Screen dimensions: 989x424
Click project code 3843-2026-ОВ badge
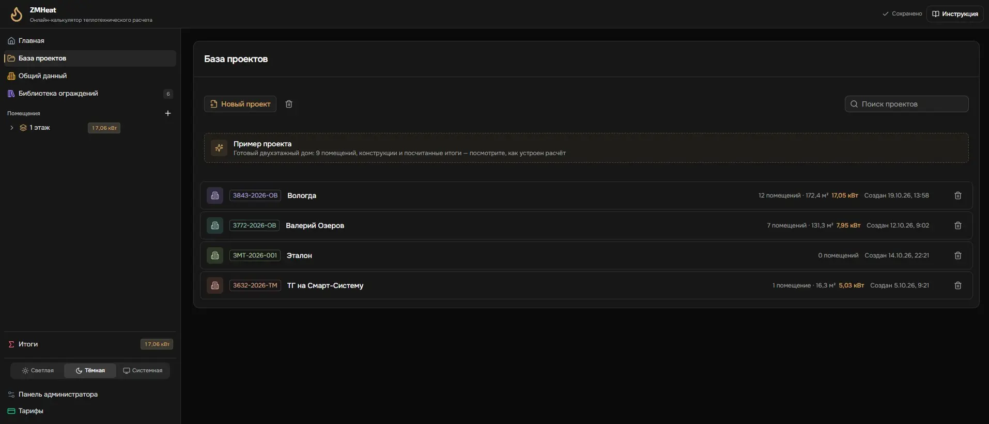point(255,195)
